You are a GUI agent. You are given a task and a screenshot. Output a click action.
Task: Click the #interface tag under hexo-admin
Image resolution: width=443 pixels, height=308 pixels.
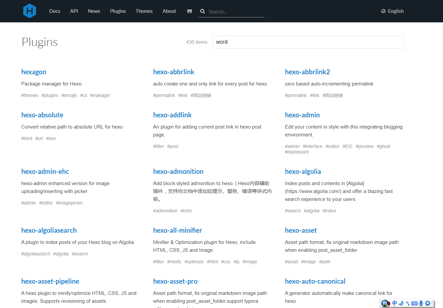[x=313, y=146]
